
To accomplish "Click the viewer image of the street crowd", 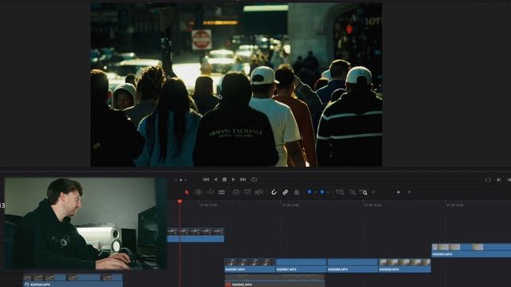I will pos(236,85).
